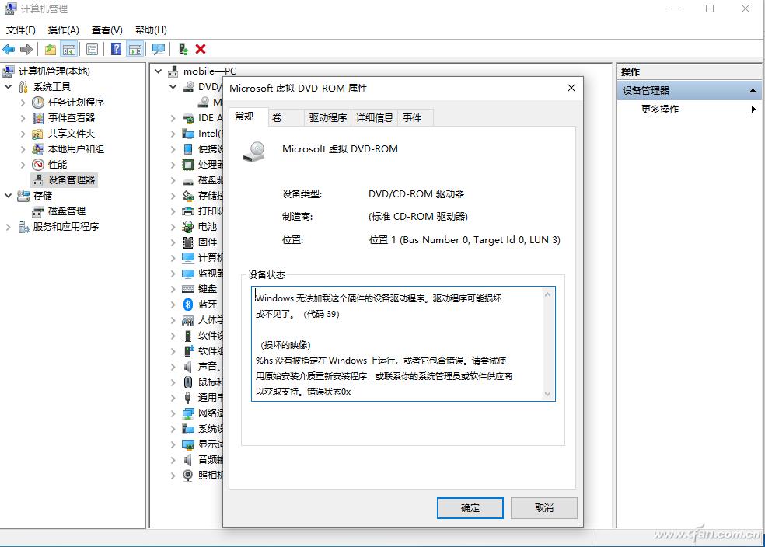Expand the 键盘 tree node
The height and width of the screenshot is (547, 765).
pyautogui.click(x=174, y=288)
